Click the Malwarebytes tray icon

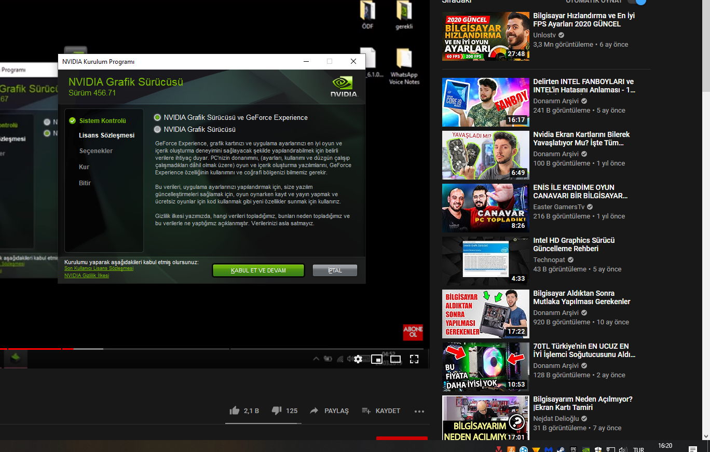[549, 449]
